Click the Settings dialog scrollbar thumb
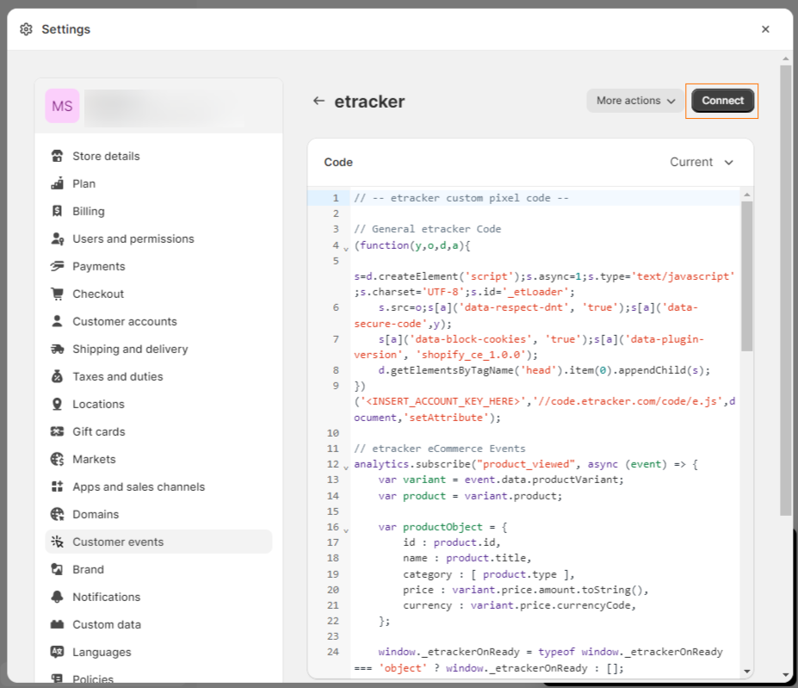This screenshot has width=798, height=688. coord(785,290)
